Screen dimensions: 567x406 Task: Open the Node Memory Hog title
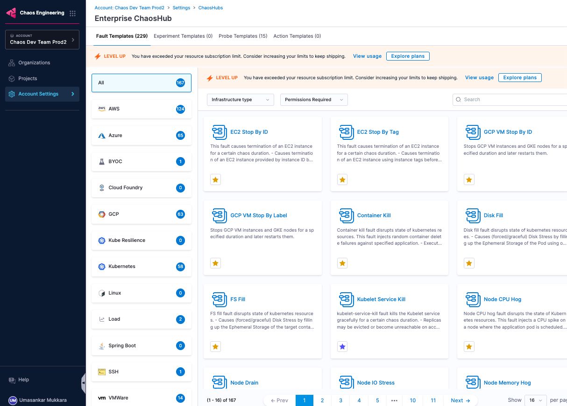(x=507, y=383)
